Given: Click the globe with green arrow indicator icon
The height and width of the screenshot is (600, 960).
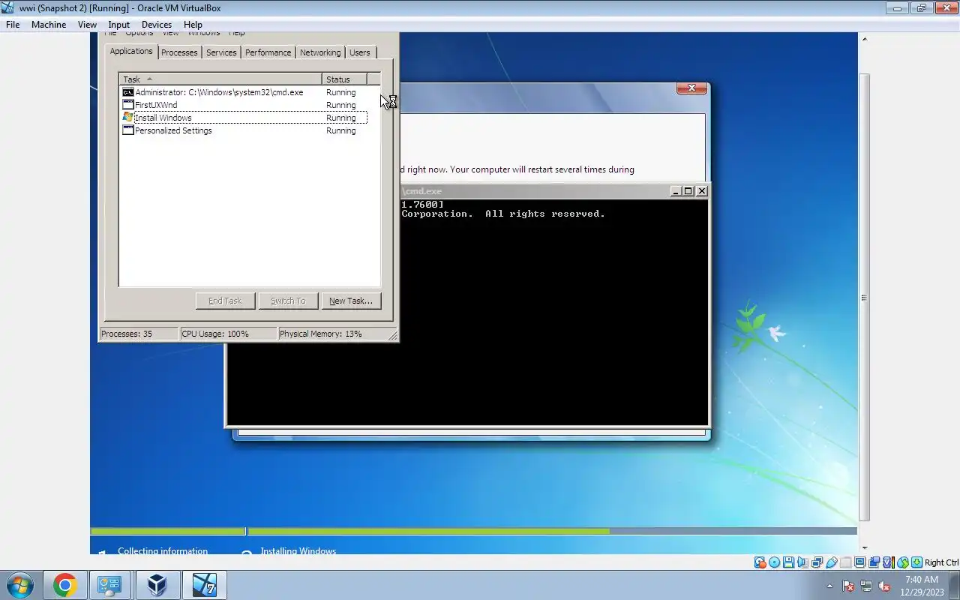Looking at the screenshot, I should point(903,562).
